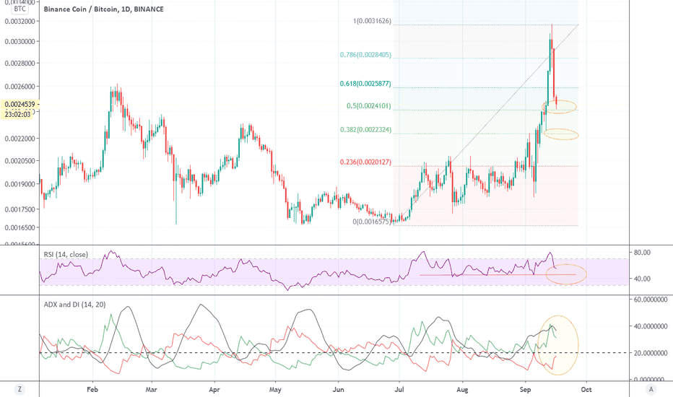
Task: Click the Binance Coin / Bitcoin chart title
Action: click(x=103, y=9)
